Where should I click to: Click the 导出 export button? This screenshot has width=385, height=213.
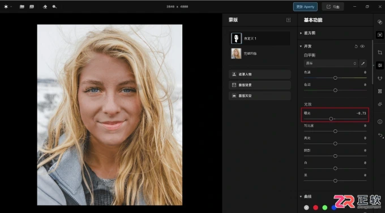point(333,7)
